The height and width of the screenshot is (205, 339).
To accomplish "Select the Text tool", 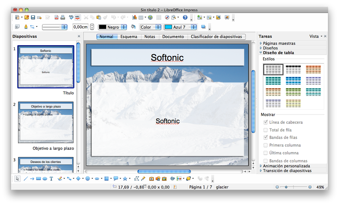I will click(x=51, y=179).
